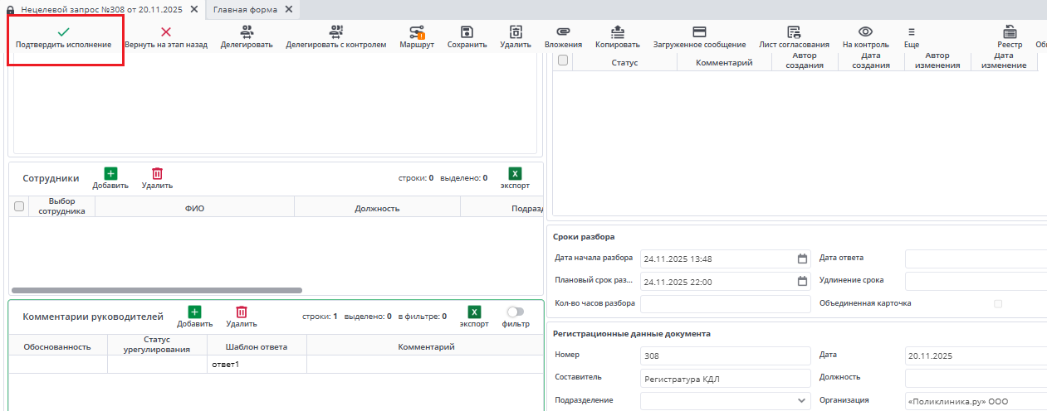Click Автор изменения column header
This screenshot has width=1047, height=411.
(937, 60)
